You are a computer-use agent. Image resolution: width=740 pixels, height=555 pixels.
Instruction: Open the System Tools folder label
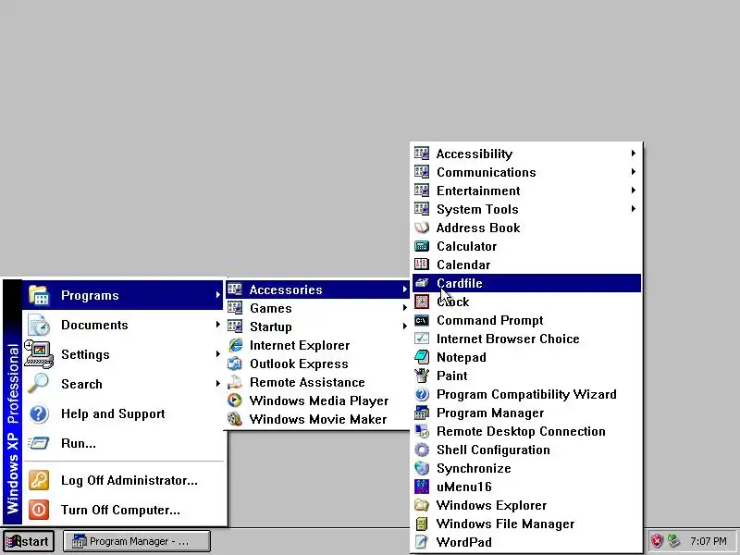(477, 209)
